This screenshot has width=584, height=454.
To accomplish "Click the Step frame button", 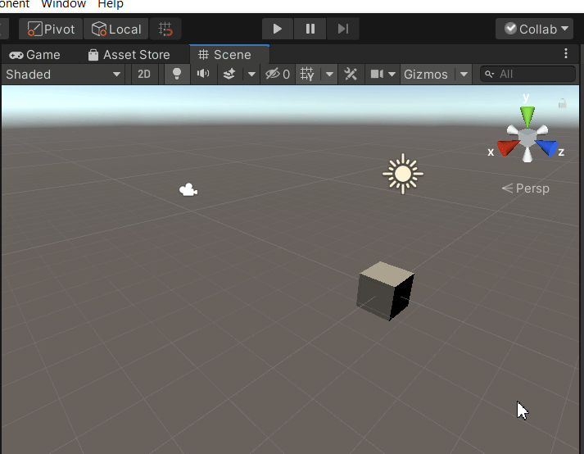I will [342, 30].
